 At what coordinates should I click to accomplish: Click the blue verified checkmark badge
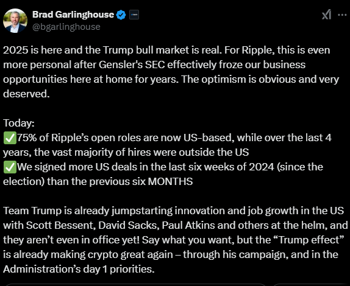[x=121, y=15]
